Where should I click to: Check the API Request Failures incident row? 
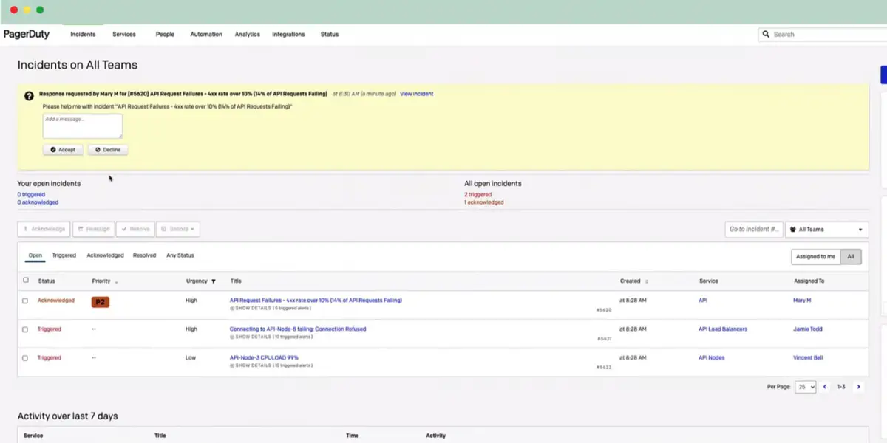tap(25, 301)
